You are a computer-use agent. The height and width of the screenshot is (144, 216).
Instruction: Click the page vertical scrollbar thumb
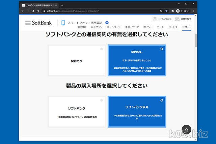point(196,41)
